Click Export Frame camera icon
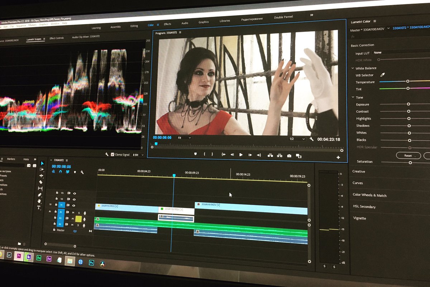The height and width of the screenshot is (287, 430). tap(289, 155)
